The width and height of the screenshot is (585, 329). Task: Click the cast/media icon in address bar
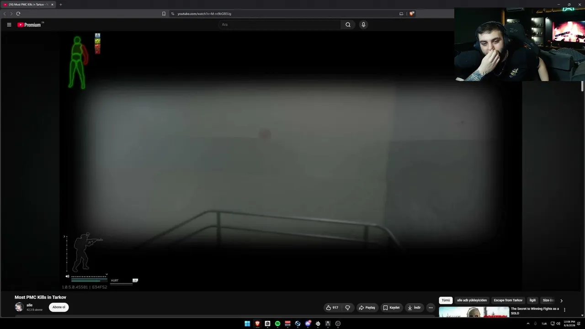401,14
